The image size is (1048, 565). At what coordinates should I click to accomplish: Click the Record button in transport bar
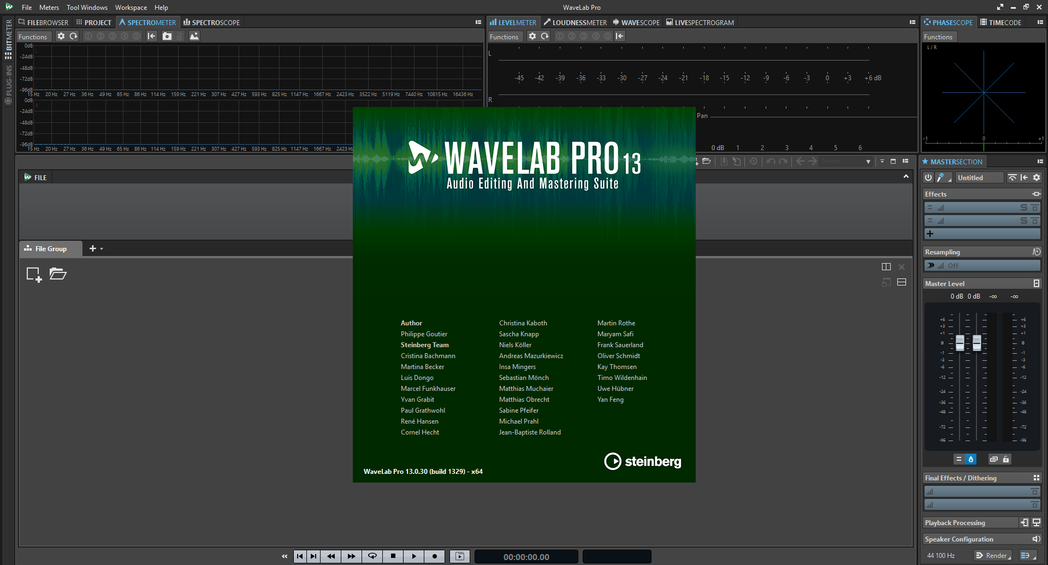[435, 556]
